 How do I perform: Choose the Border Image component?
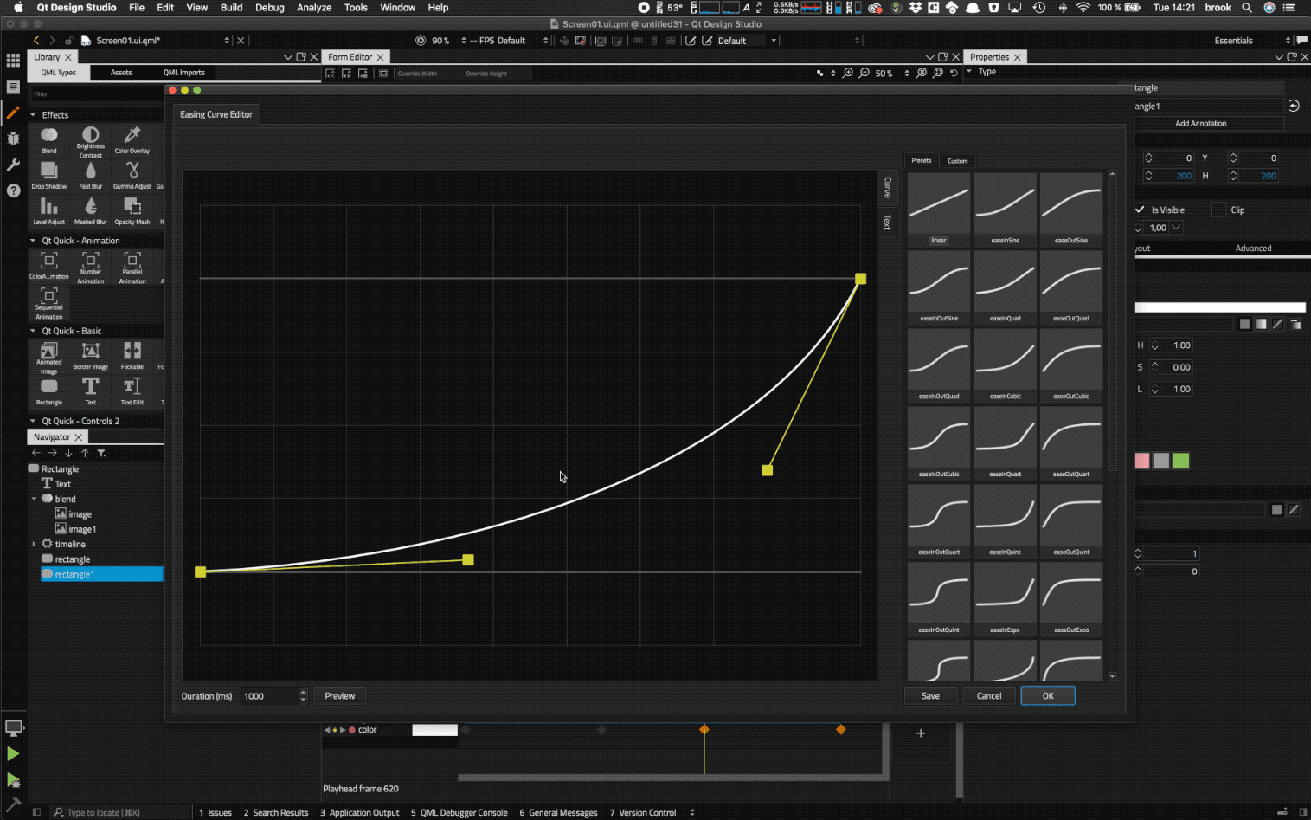[x=90, y=353]
